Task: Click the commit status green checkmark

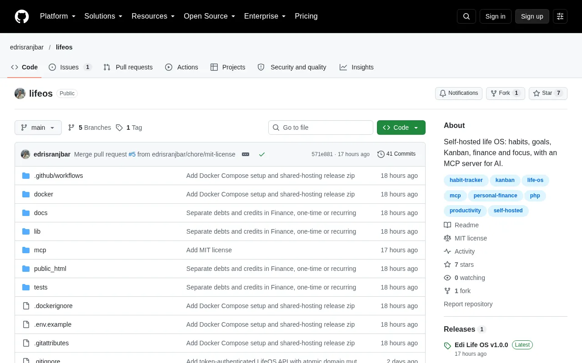Action: click(x=262, y=154)
